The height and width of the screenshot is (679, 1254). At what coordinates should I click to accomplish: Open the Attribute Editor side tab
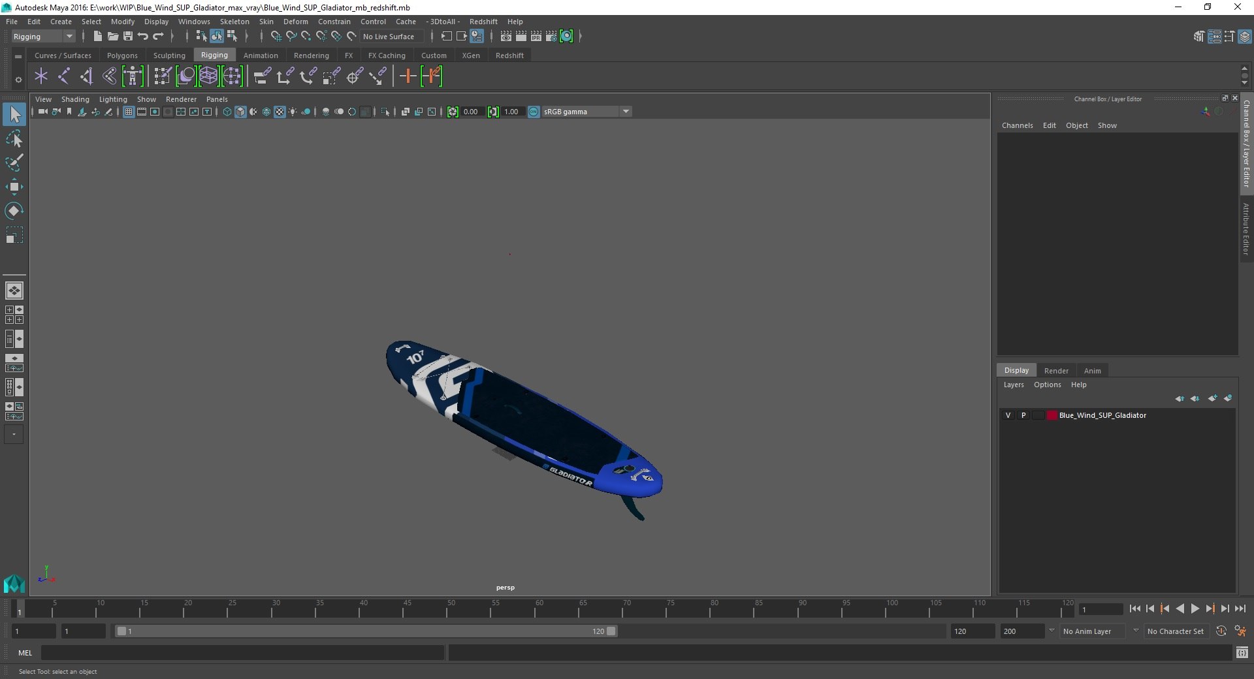coord(1246,229)
